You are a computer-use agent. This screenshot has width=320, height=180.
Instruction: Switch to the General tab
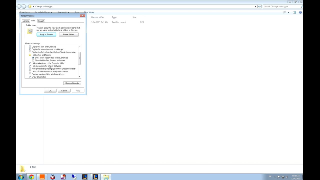tap(26, 21)
